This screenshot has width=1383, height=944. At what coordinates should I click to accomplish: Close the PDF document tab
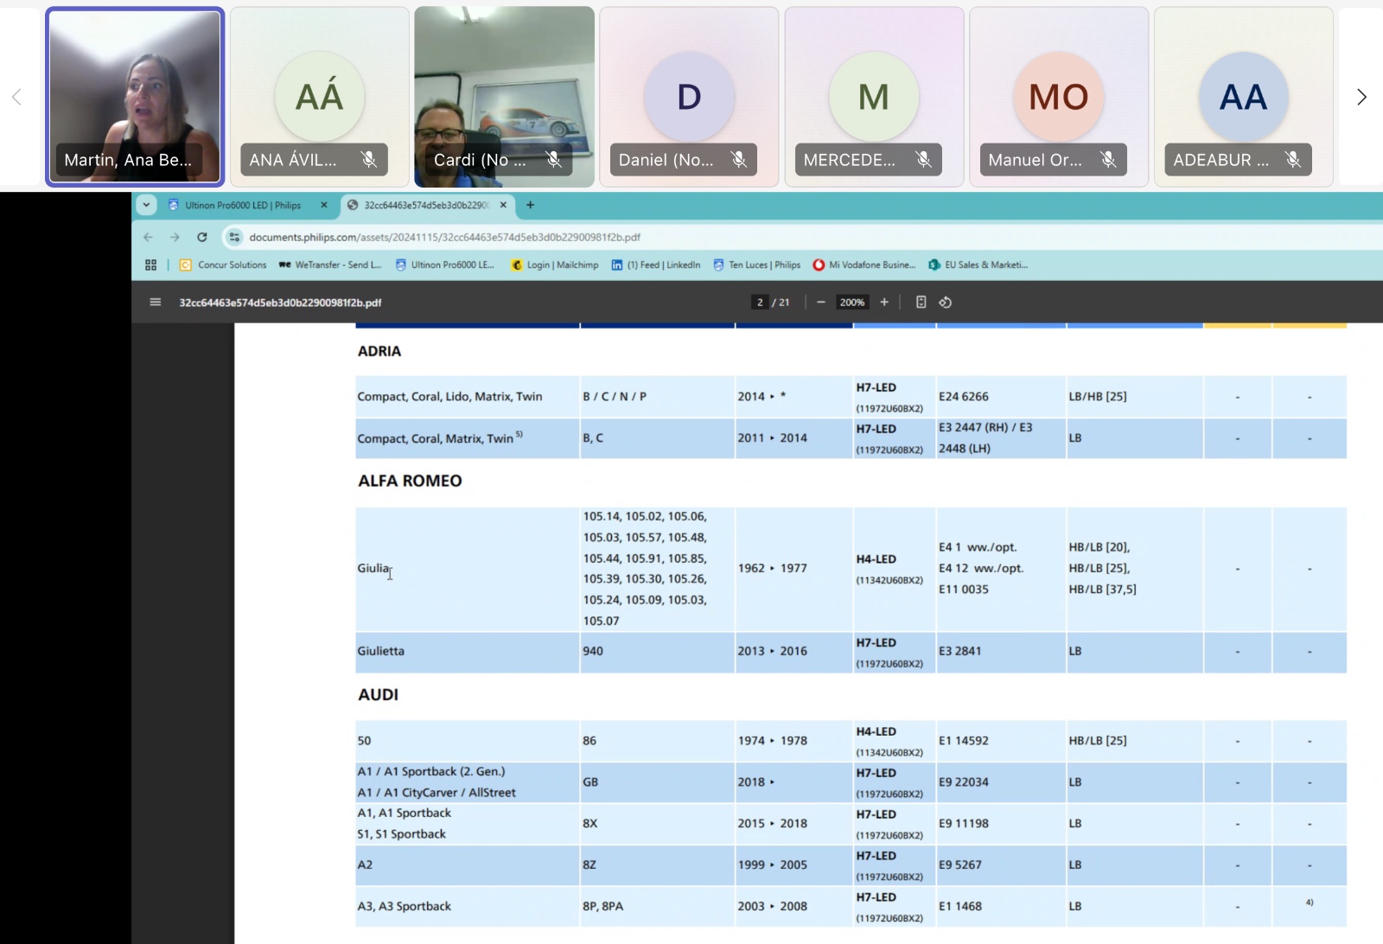[503, 206]
